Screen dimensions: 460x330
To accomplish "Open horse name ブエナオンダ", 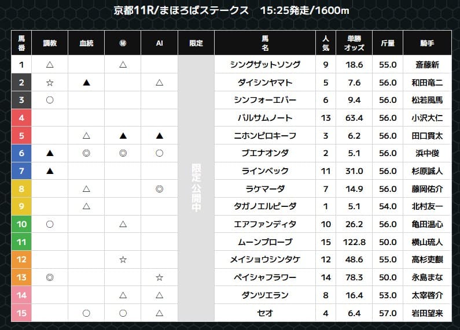I will (265, 153).
